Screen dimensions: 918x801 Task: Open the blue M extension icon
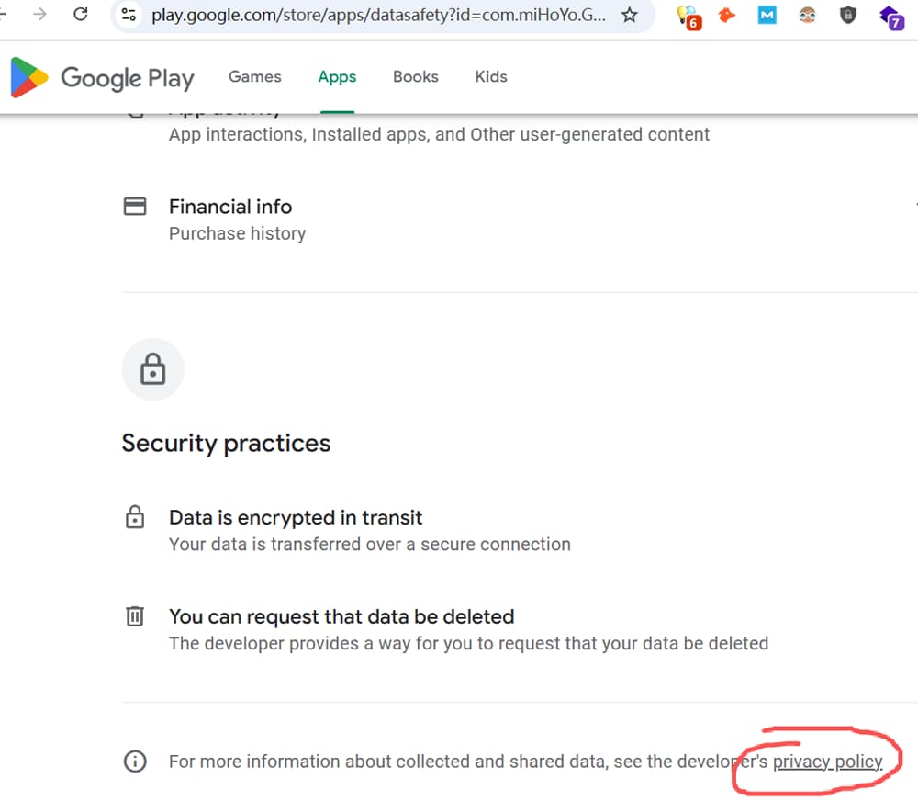coord(767,15)
